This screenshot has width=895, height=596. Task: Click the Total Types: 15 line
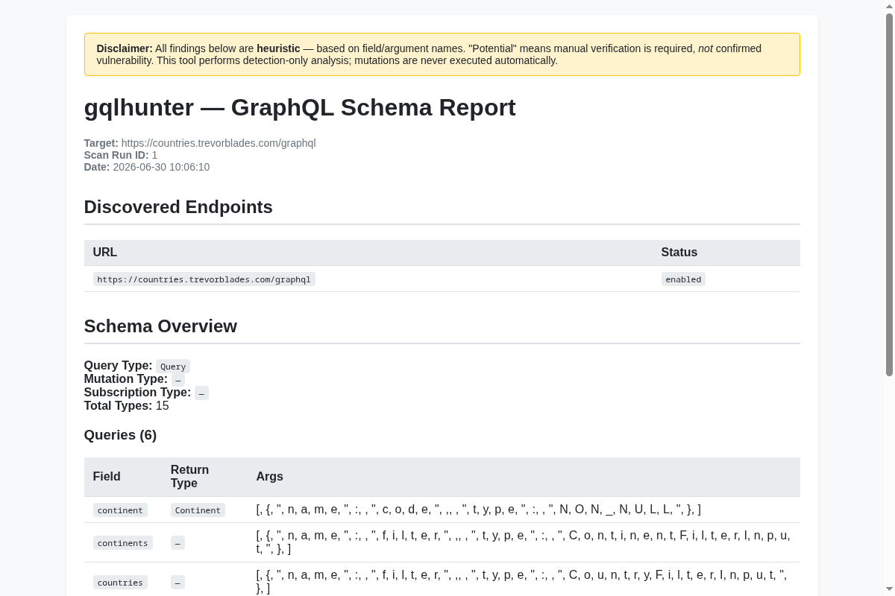pyautogui.click(x=127, y=406)
